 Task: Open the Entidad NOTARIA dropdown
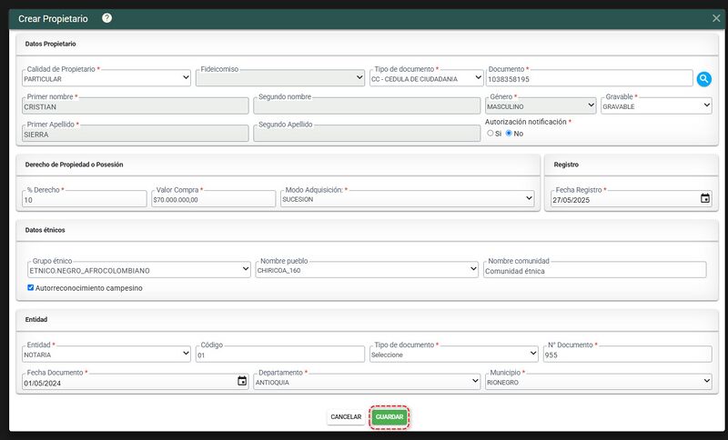coord(106,355)
